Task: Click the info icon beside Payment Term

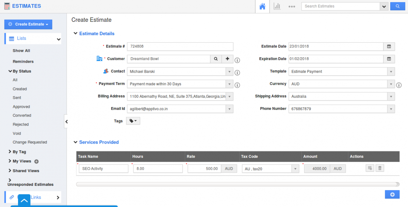Action: (x=237, y=85)
